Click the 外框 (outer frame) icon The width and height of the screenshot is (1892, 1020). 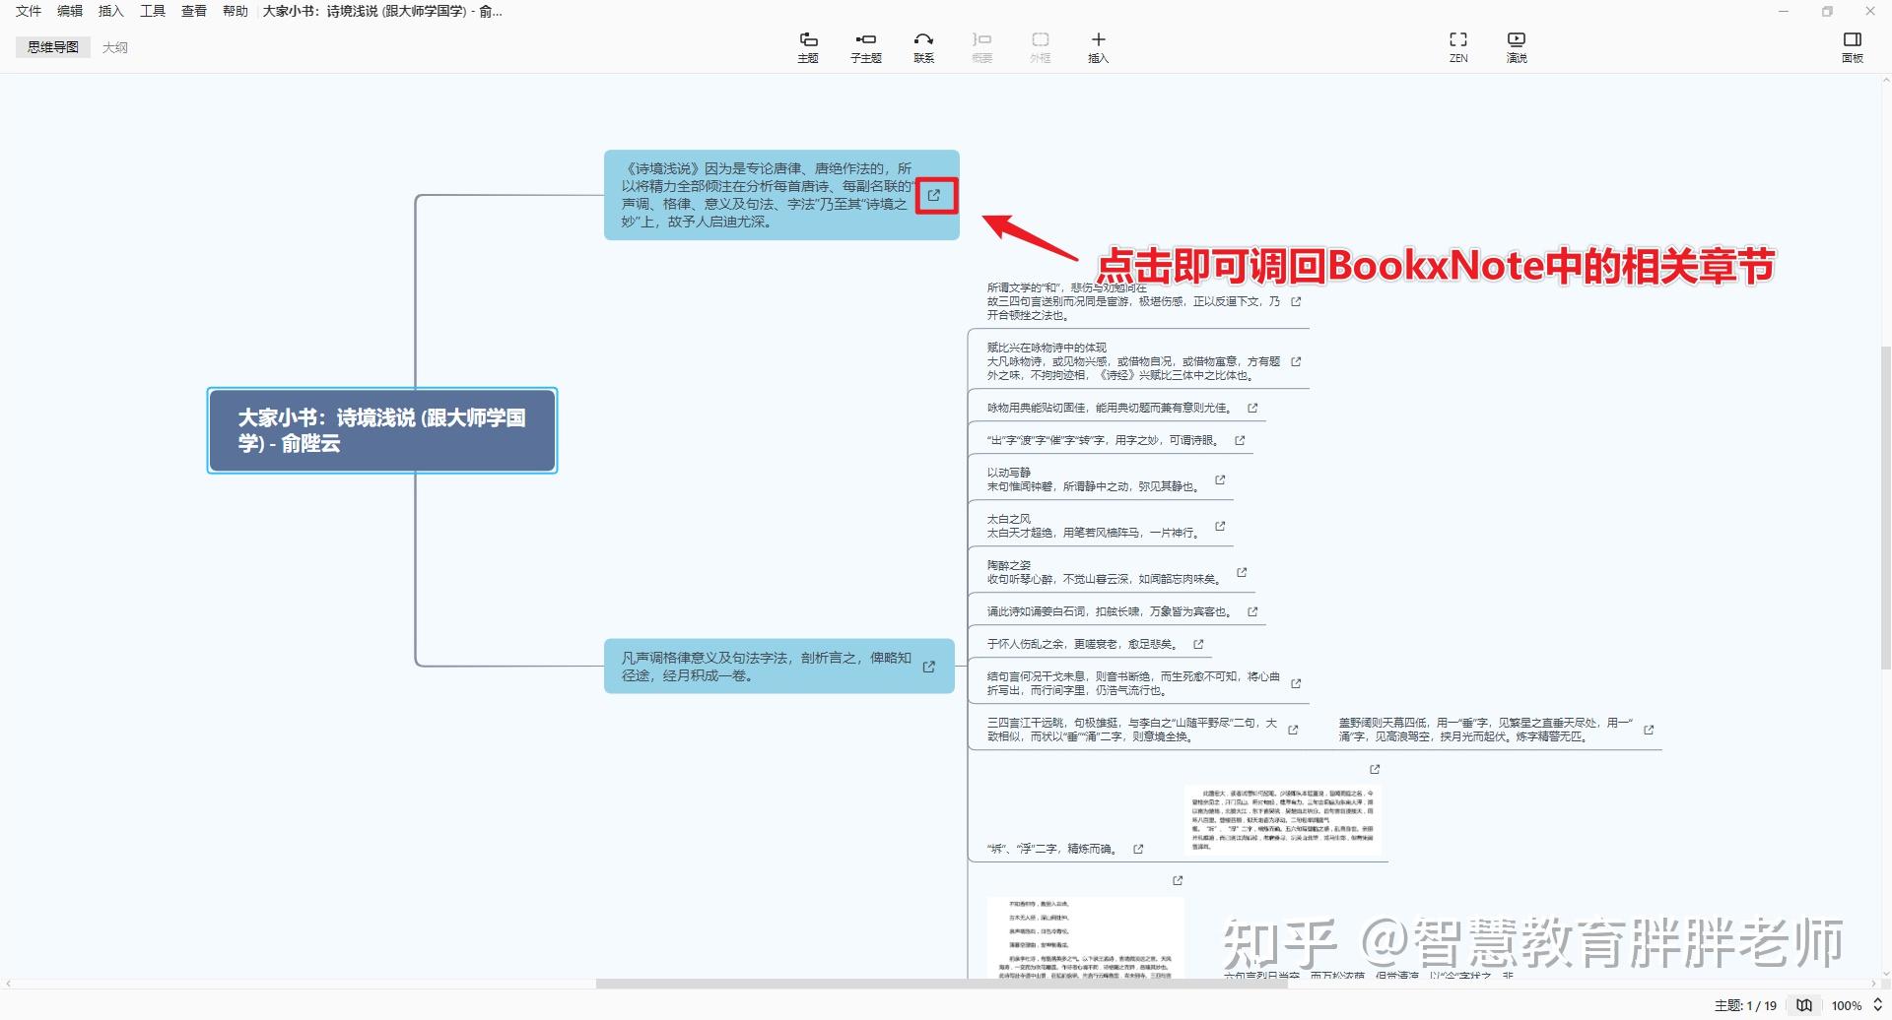[x=1040, y=46]
